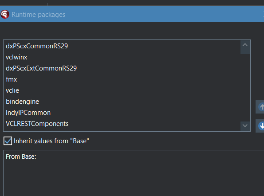264x196 pixels.
Task: Click the Runtime packages title bar
Action: tap(132, 14)
